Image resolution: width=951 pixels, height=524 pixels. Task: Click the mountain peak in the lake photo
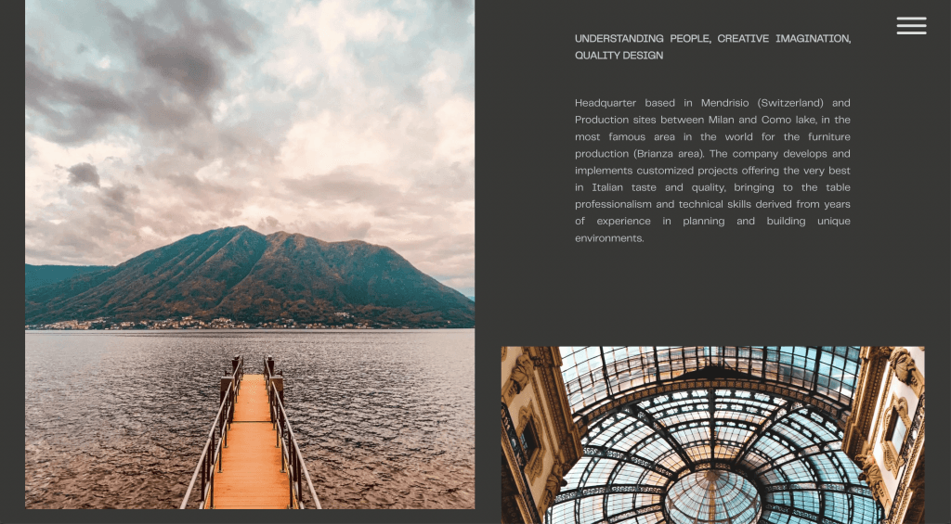[241, 231]
